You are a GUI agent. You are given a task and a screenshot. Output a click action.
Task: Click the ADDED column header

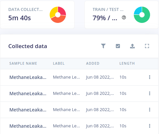coord(93,63)
